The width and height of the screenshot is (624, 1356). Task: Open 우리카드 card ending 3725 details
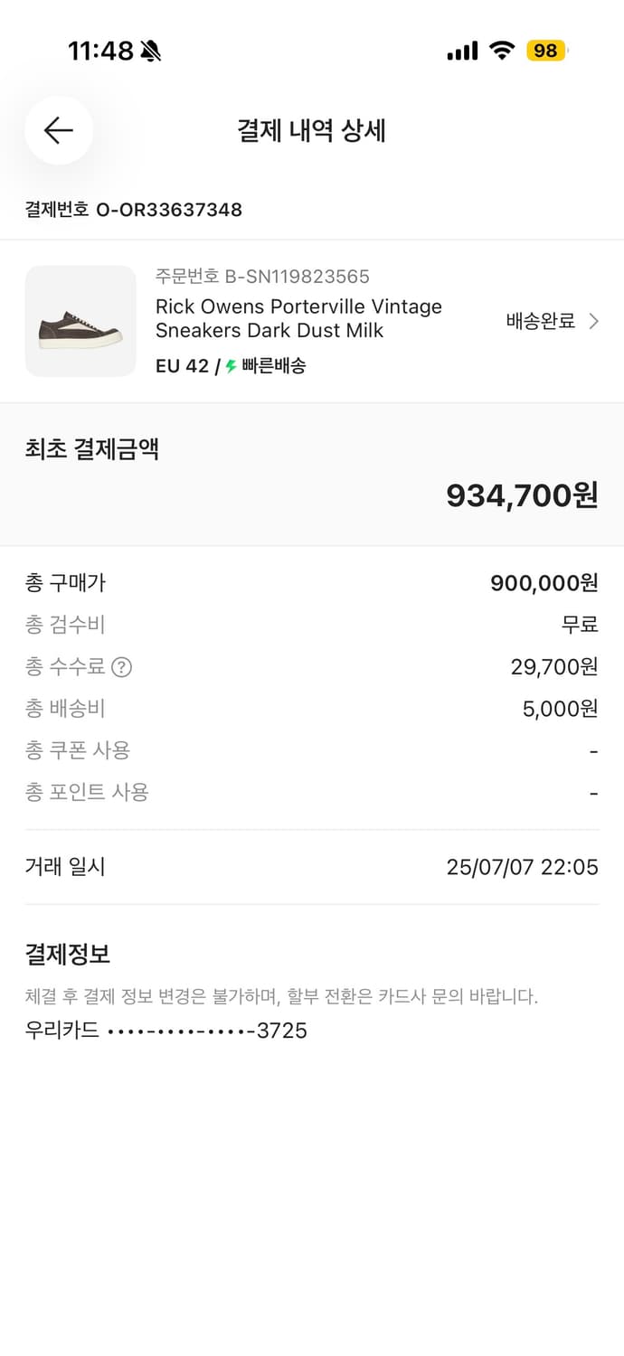click(165, 1031)
